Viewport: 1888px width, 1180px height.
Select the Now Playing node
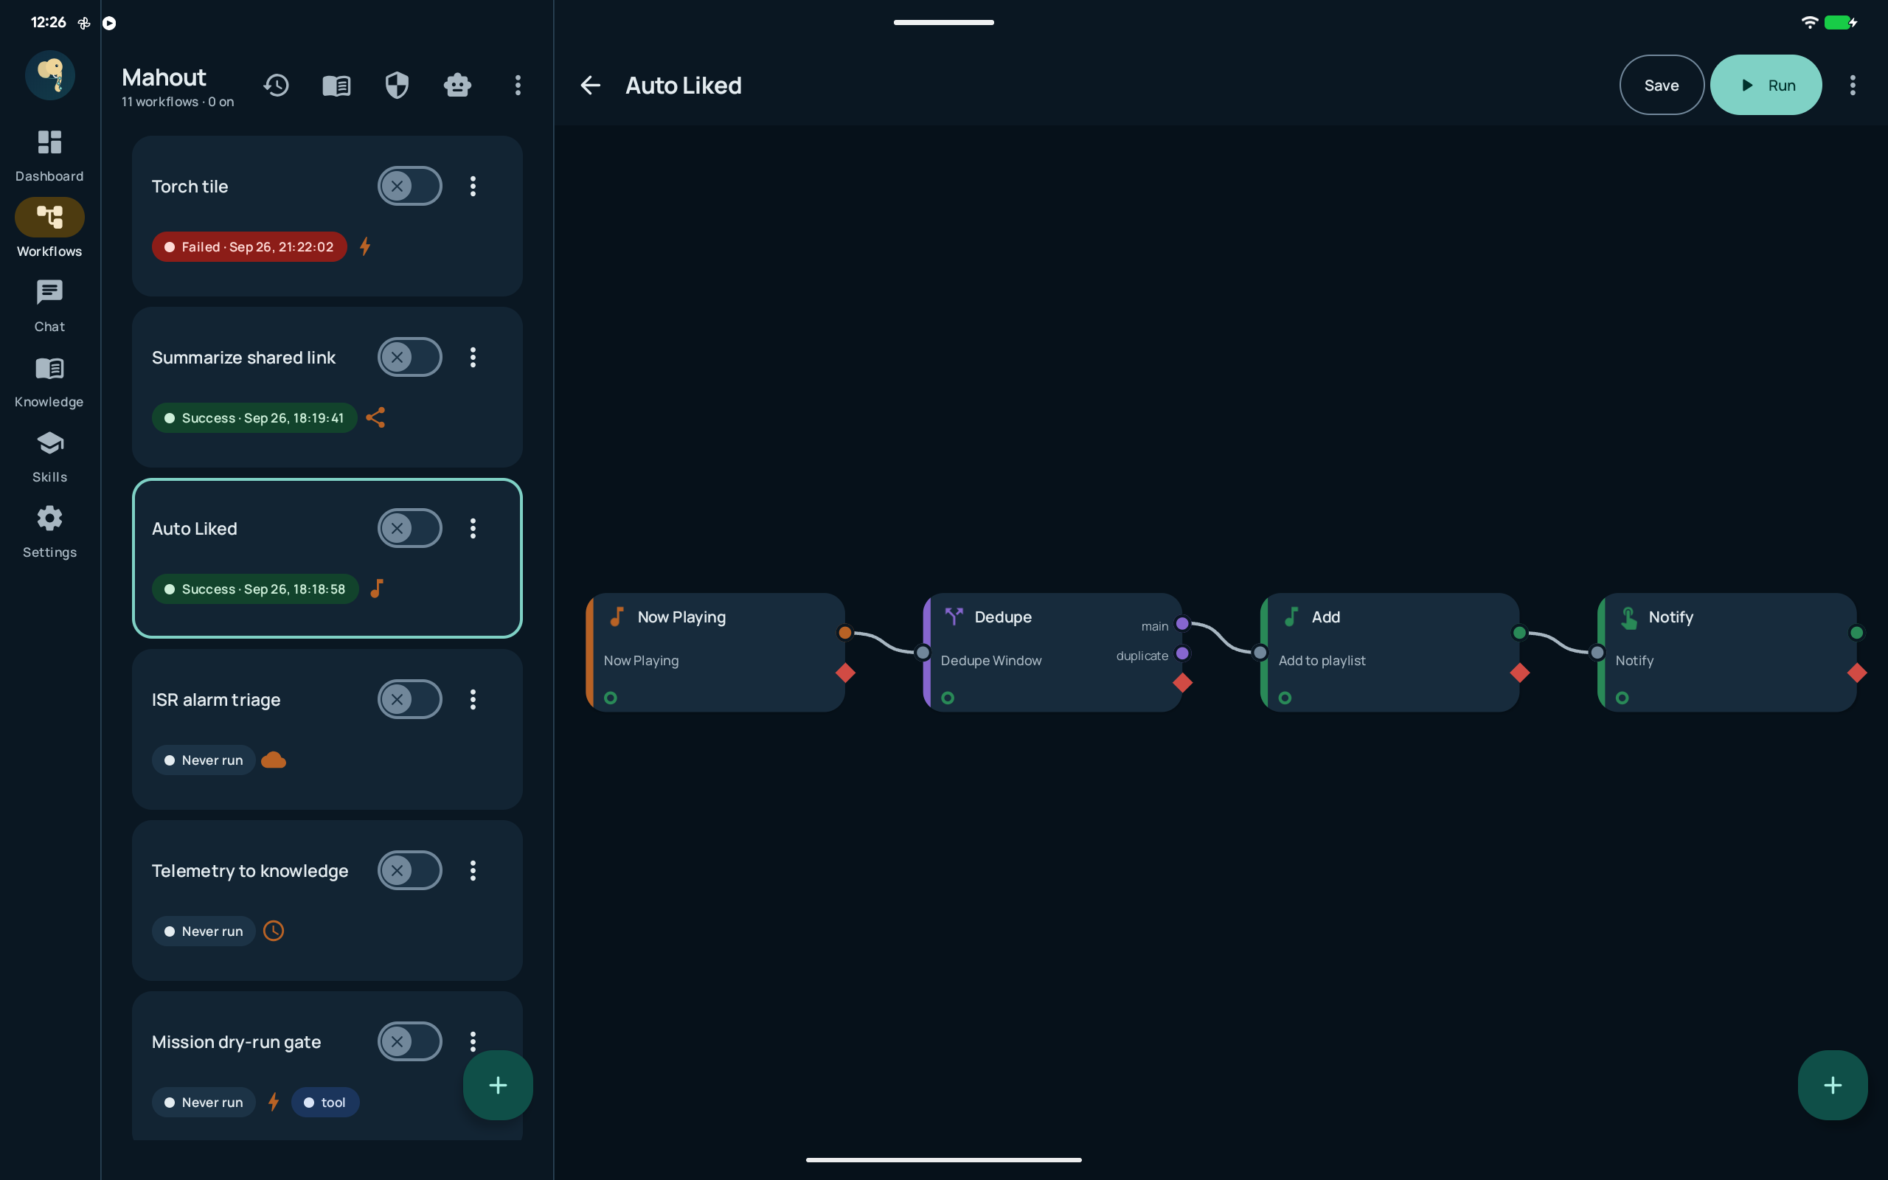click(715, 652)
